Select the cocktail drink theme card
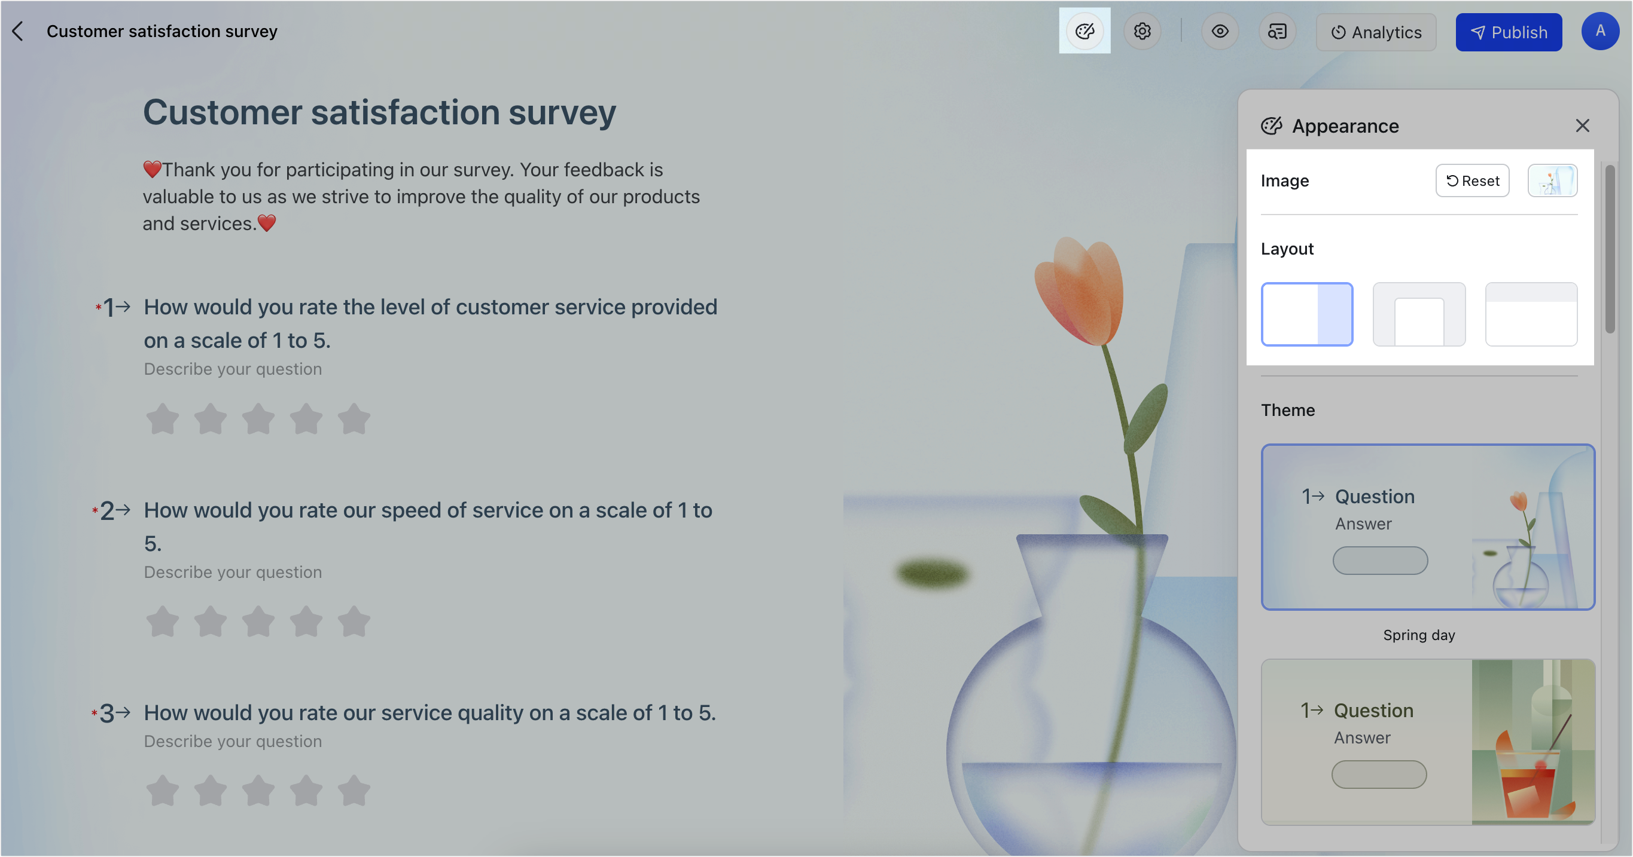Screen dimensions: 1633x857 1428,741
